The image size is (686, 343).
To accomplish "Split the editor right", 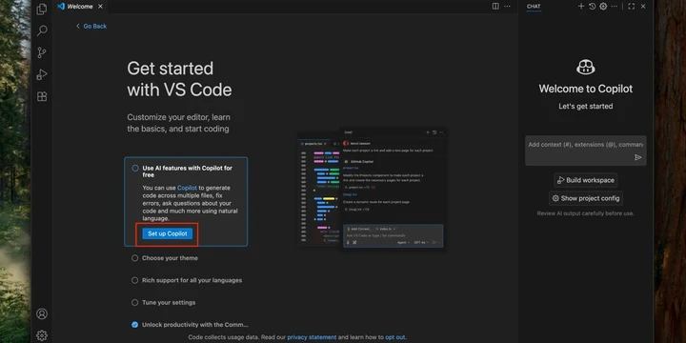I will 495,6.
